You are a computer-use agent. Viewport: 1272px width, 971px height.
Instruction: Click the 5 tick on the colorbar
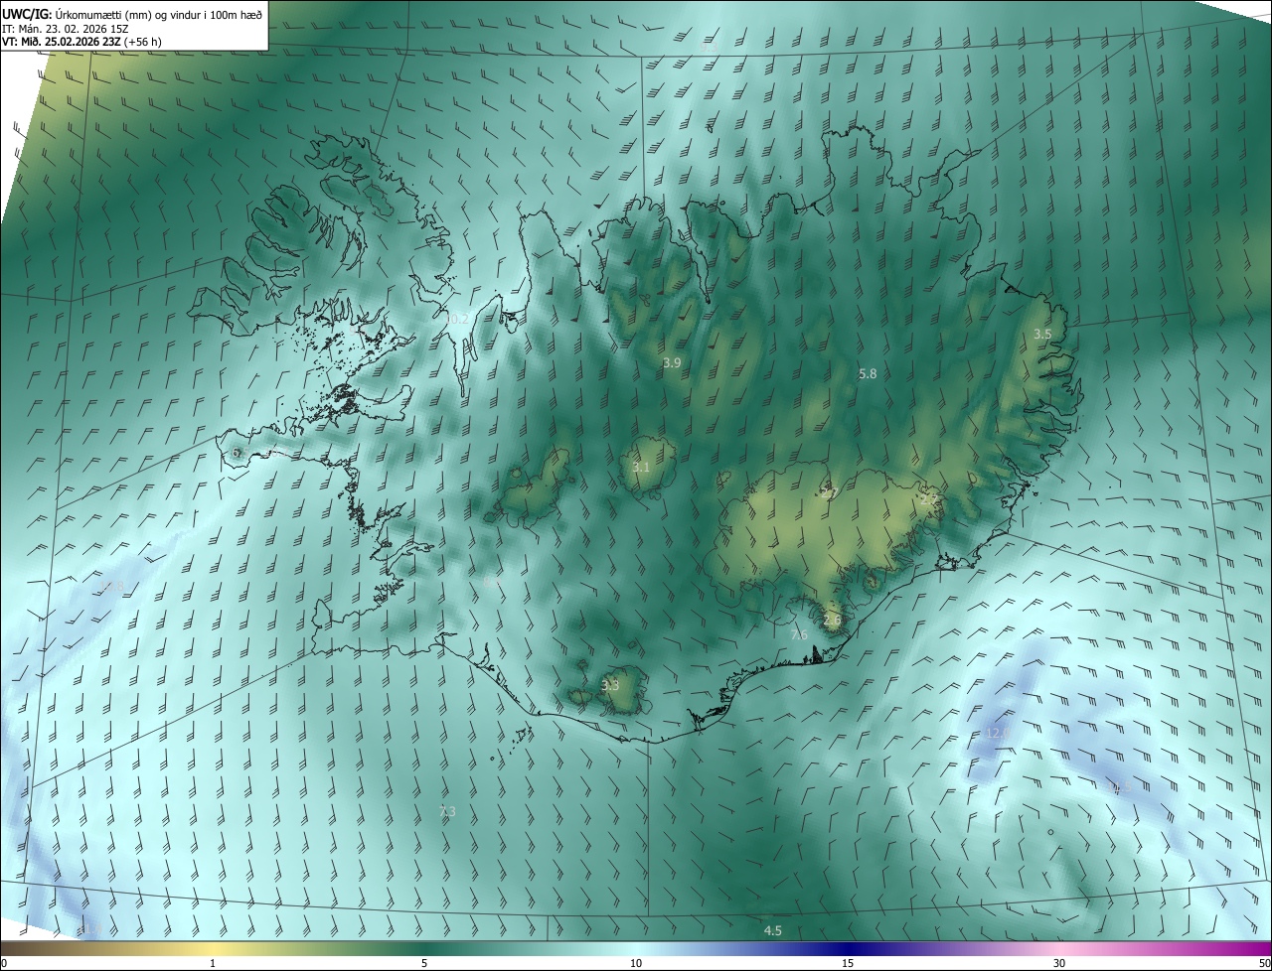(x=424, y=963)
